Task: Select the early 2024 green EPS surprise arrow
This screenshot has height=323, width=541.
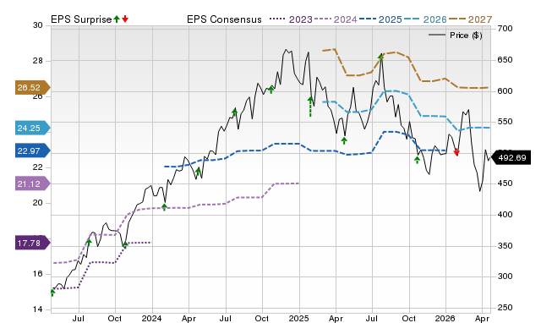Action: pos(164,207)
